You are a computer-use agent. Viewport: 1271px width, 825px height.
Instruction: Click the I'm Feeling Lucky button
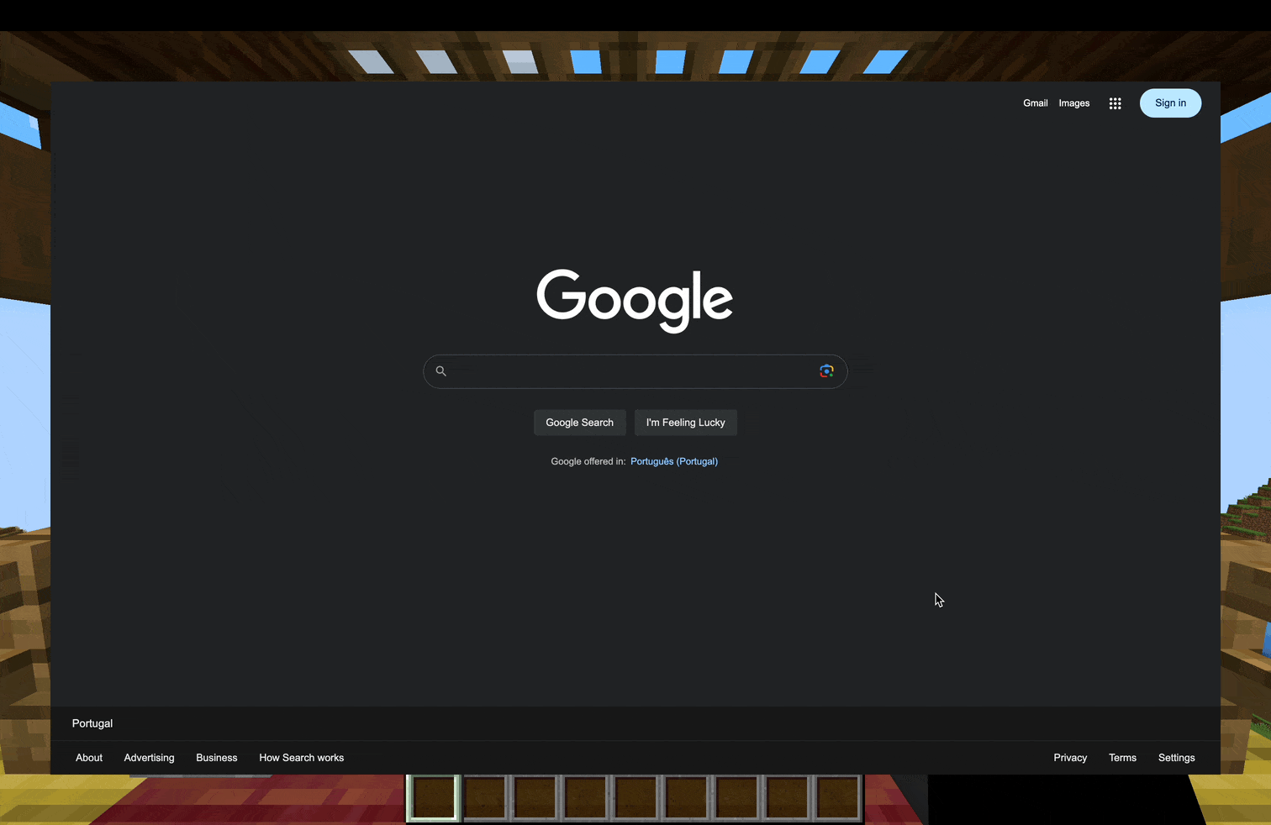[685, 423]
